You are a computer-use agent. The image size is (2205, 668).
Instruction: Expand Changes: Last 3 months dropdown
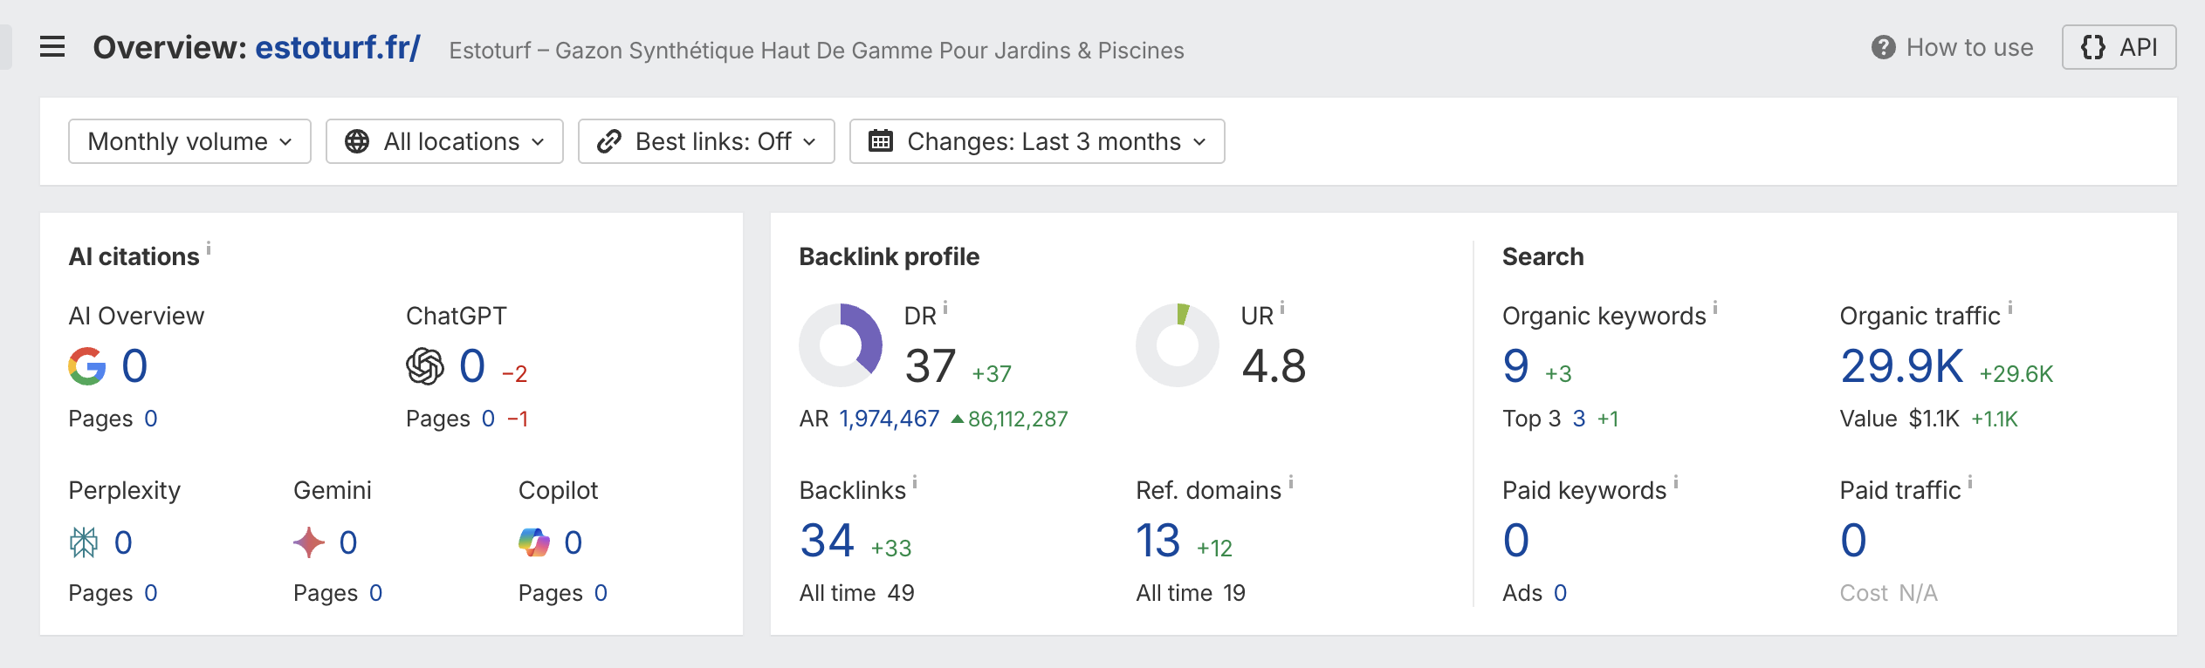coord(1037,141)
